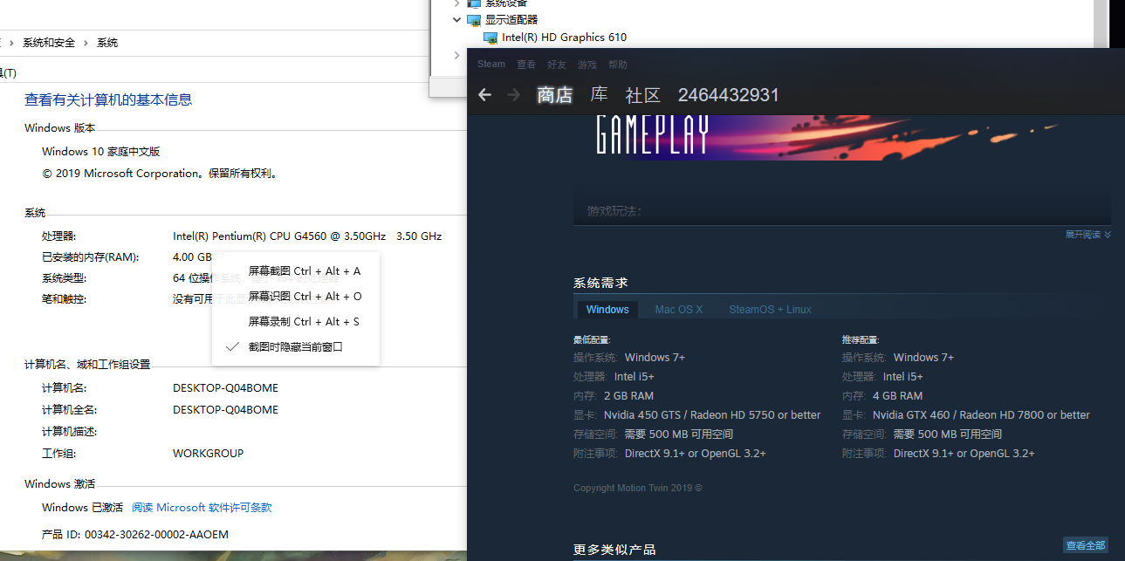Screen dimensions: 1125x561
Task: Click the Windows 已激活 status text
Action: point(82,508)
